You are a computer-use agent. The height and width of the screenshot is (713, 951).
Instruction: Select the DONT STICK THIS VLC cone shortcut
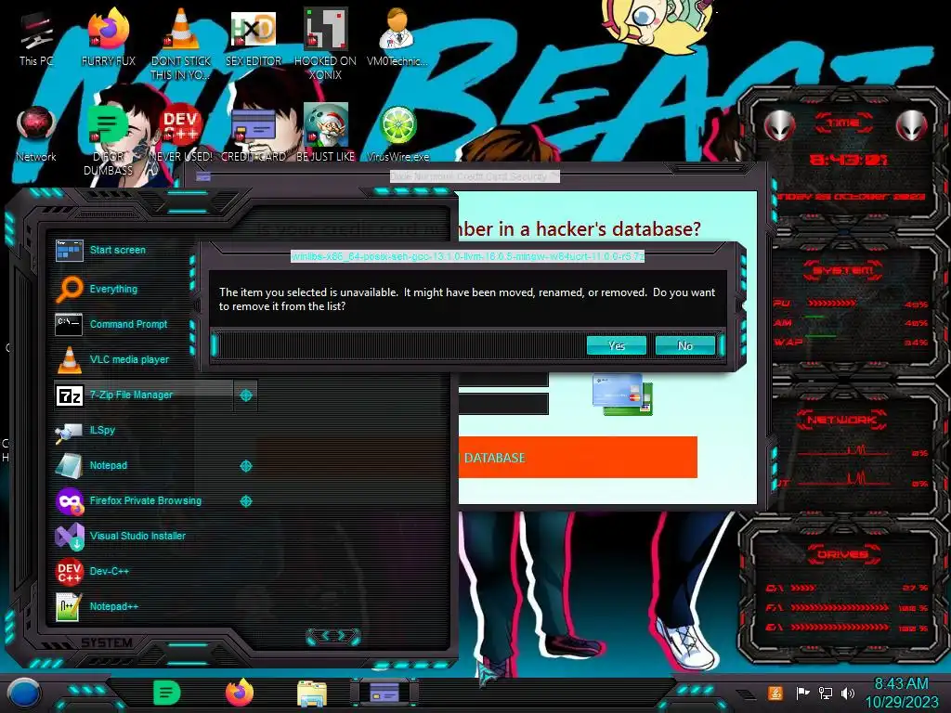click(181, 45)
